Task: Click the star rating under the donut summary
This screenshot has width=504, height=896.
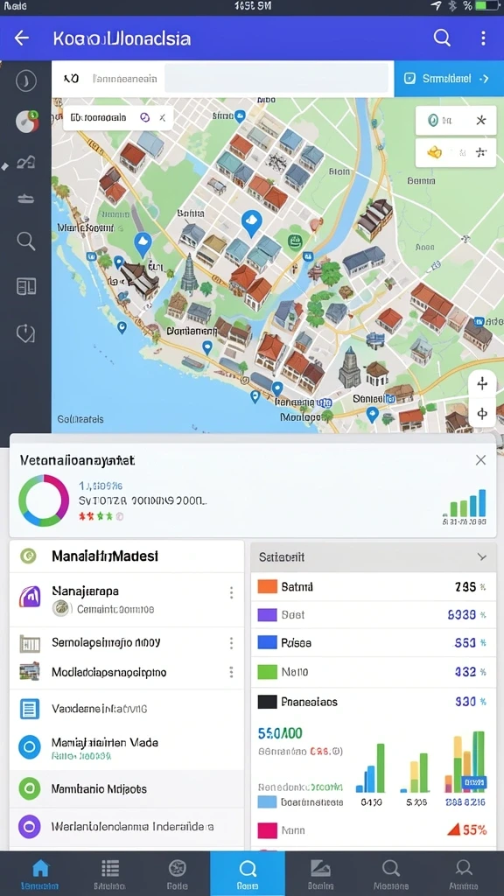Action: pyautogui.click(x=101, y=516)
